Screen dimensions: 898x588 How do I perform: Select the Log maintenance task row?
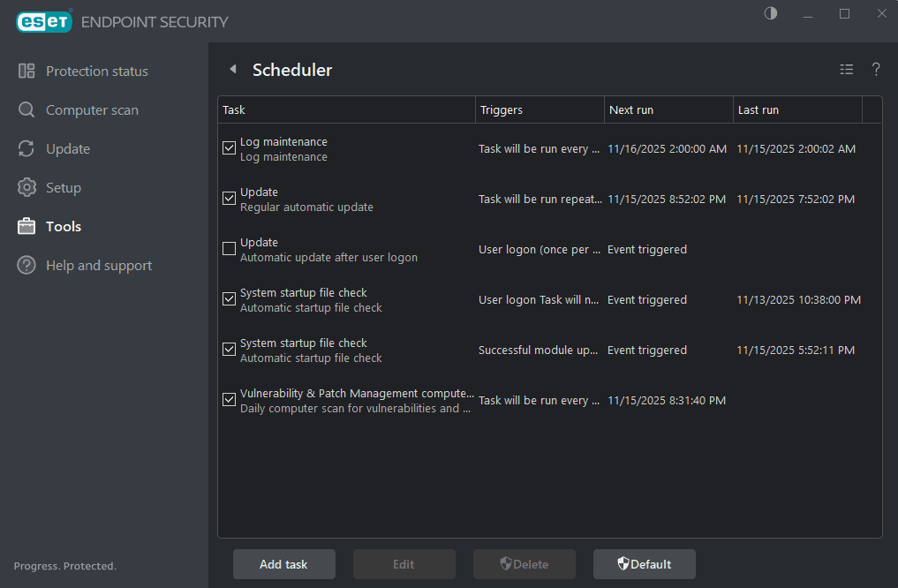pyautogui.click(x=550, y=149)
